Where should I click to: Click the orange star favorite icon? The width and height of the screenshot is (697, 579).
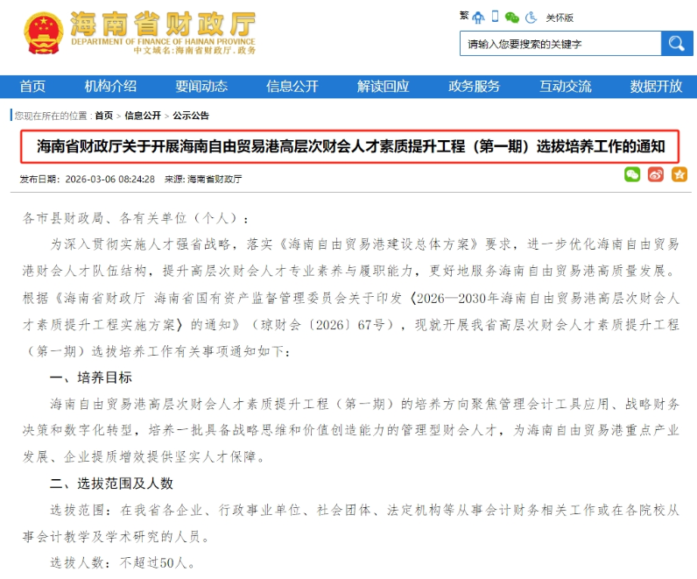pyautogui.click(x=679, y=174)
